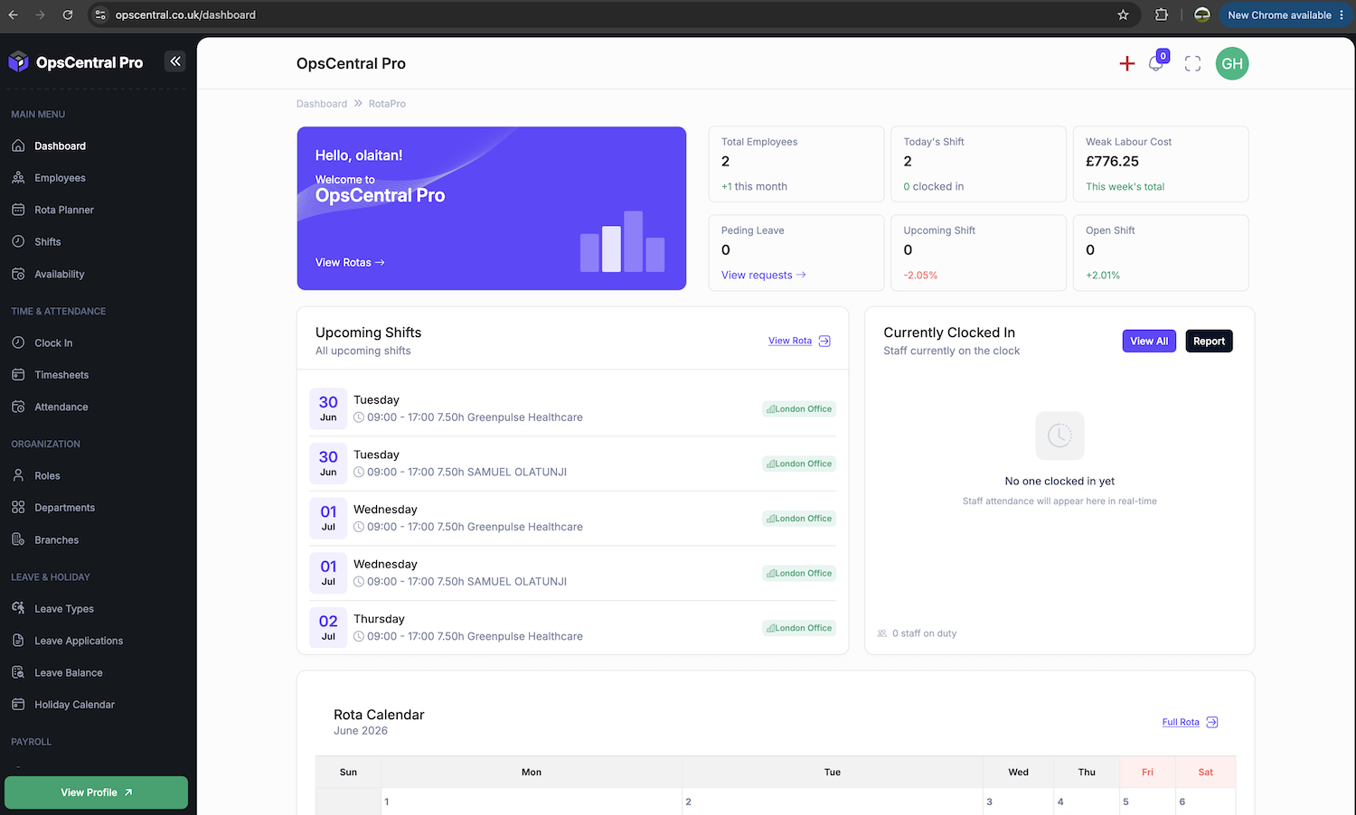Click the Dashboard breadcrumb
This screenshot has height=815, width=1356.
click(322, 104)
